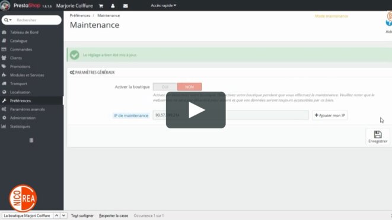Open Modules et Services menu

[x=27, y=75]
